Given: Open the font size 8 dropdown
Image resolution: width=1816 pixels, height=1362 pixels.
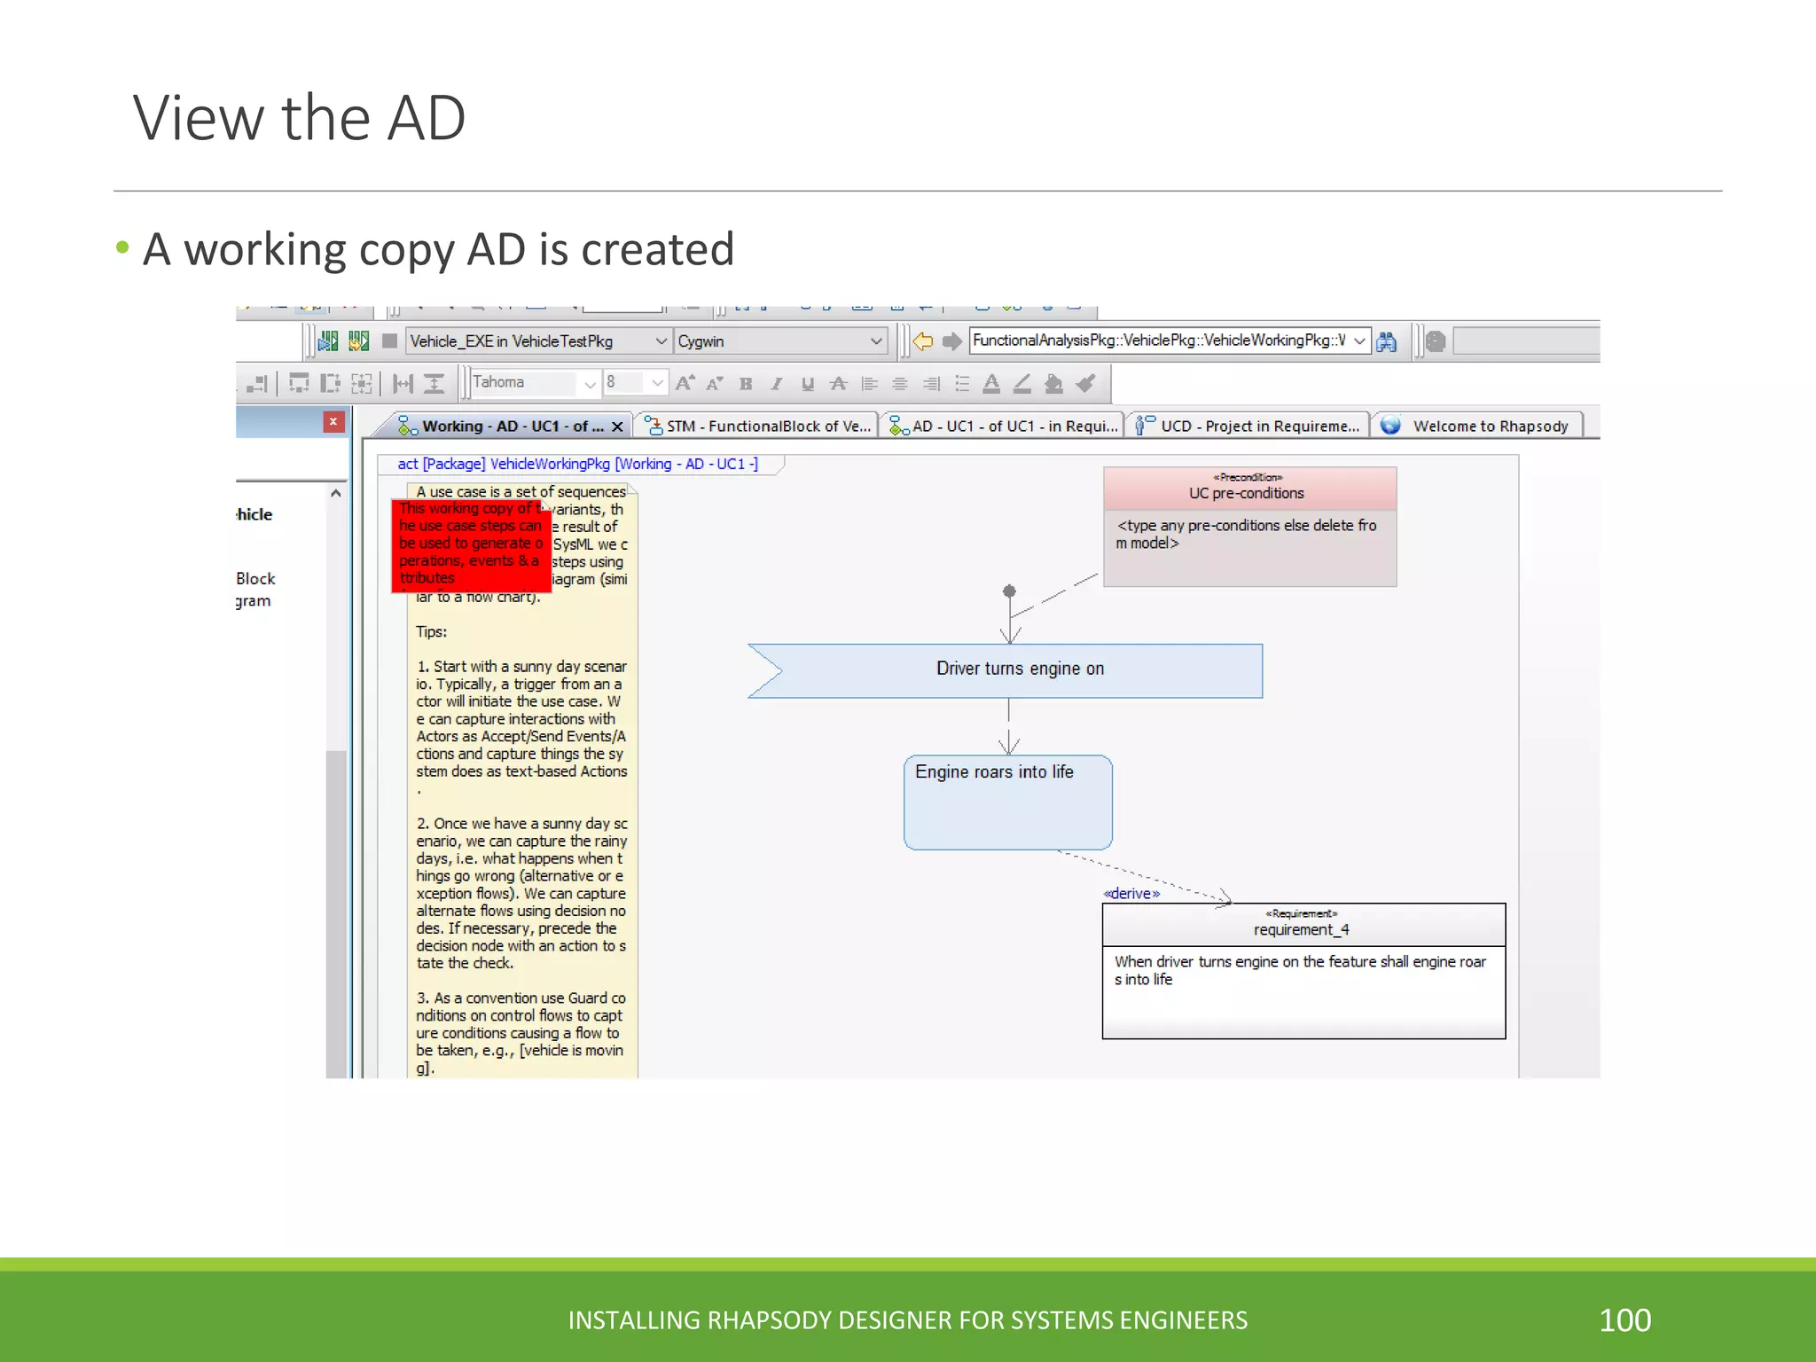Looking at the screenshot, I should pos(635,383).
